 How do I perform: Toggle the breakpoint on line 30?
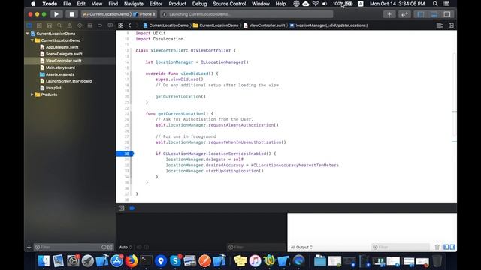125,154
